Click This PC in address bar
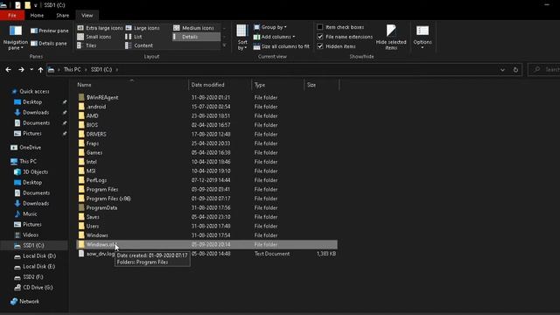The width and height of the screenshot is (560, 315). pos(72,70)
